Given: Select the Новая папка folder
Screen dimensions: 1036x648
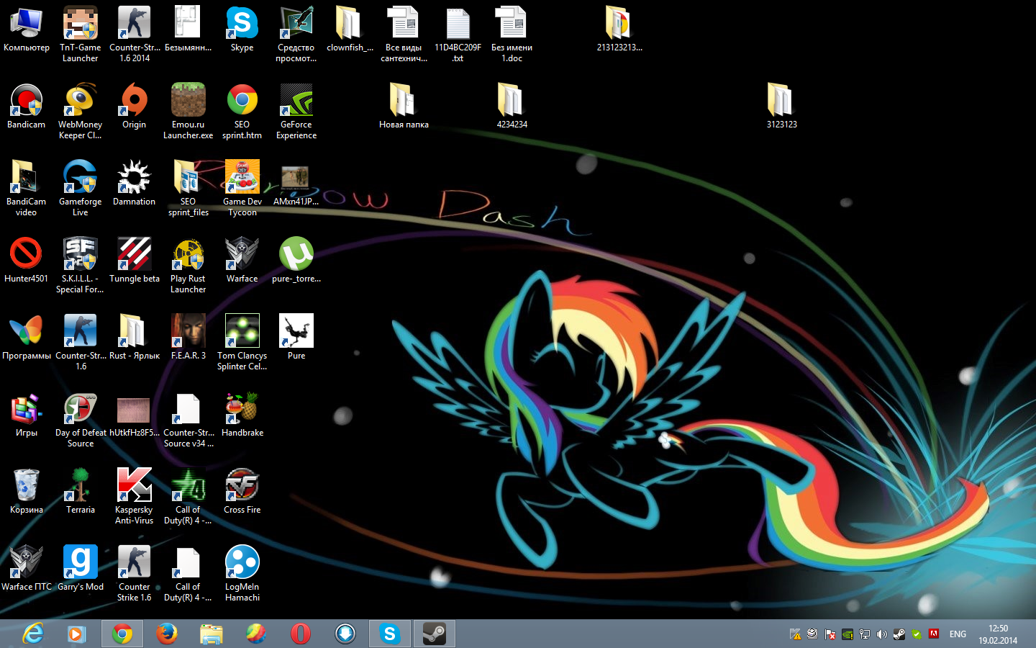Looking at the screenshot, I should [404, 107].
